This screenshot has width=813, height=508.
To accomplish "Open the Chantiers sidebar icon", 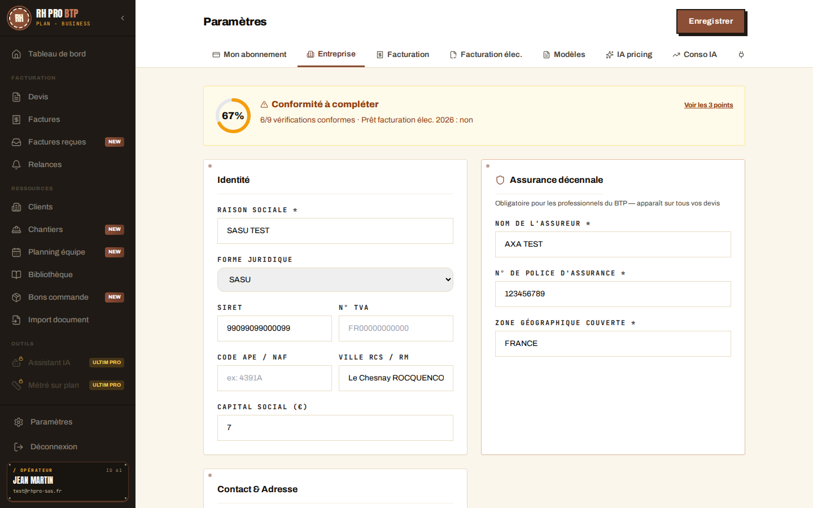I will [16, 230].
